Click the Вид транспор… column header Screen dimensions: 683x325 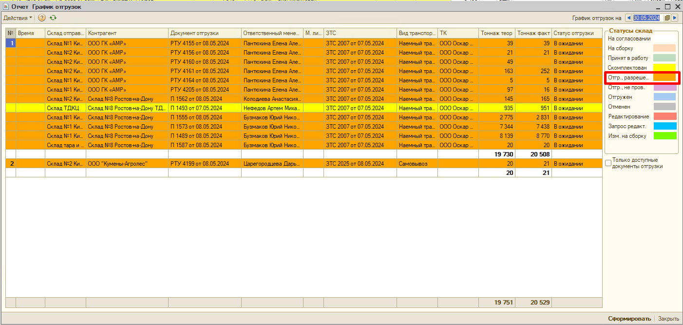pyautogui.click(x=417, y=33)
